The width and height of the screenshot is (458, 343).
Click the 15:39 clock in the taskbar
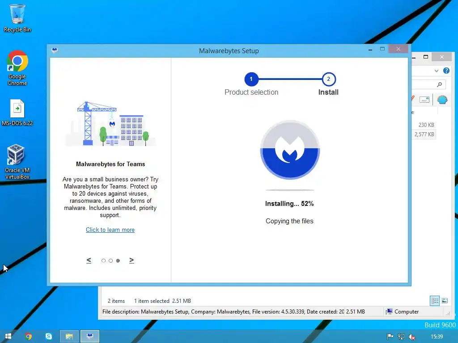(437, 337)
